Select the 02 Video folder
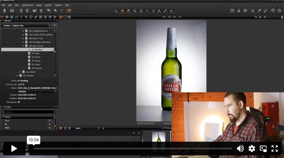Viewport: 284px width, 158px height. click(35, 53)
